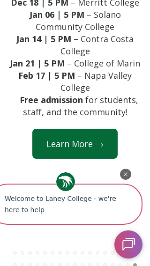Image resolution: width=150 pixels, height=266 pixels.
Task: Select first dot in top carousel row
Action: pyautogui.click(x=15, y=253)
